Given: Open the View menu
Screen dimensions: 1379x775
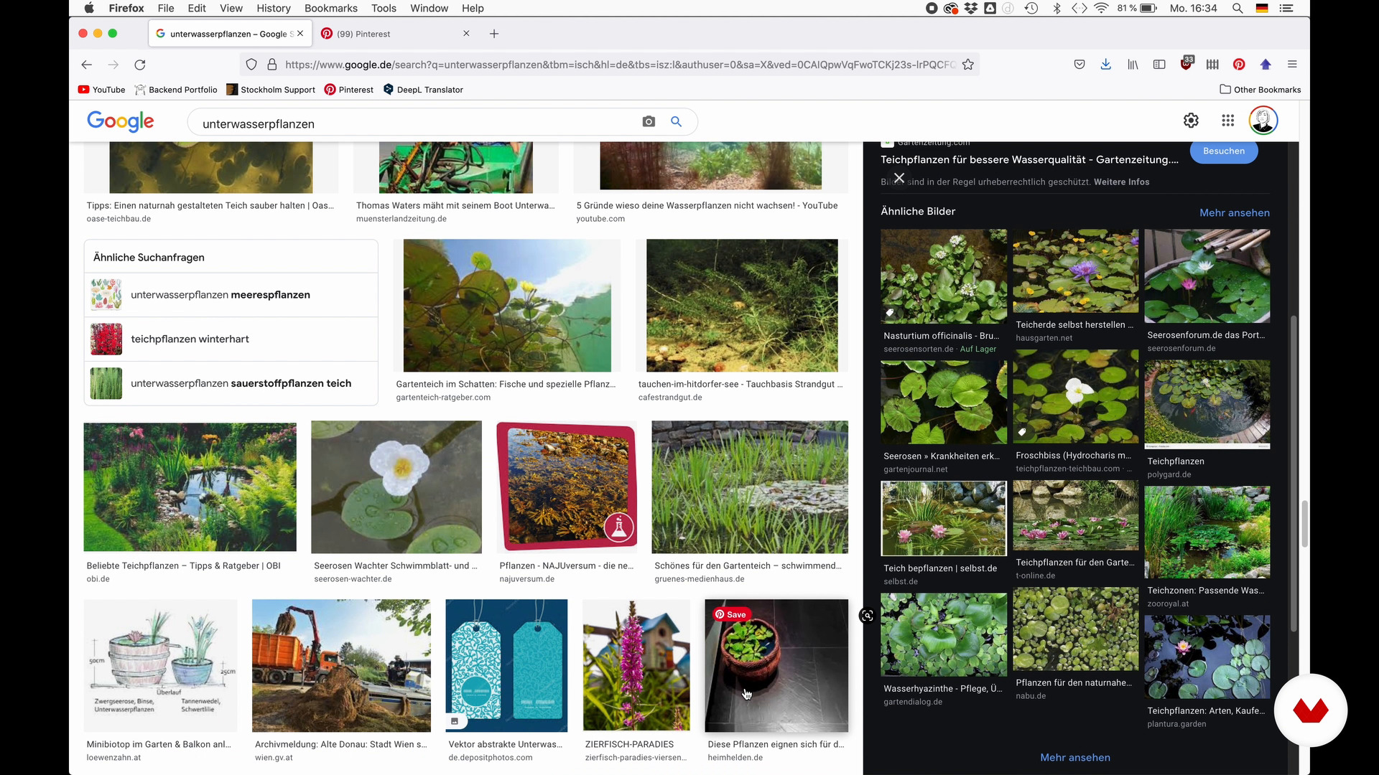Looking at the screenshot, I should 231,8.
